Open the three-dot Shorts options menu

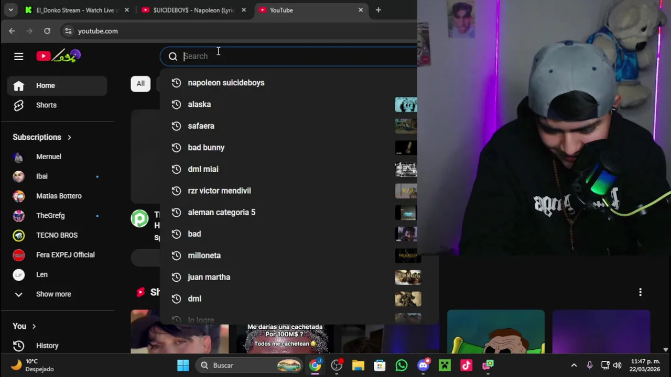click(640, 292)
